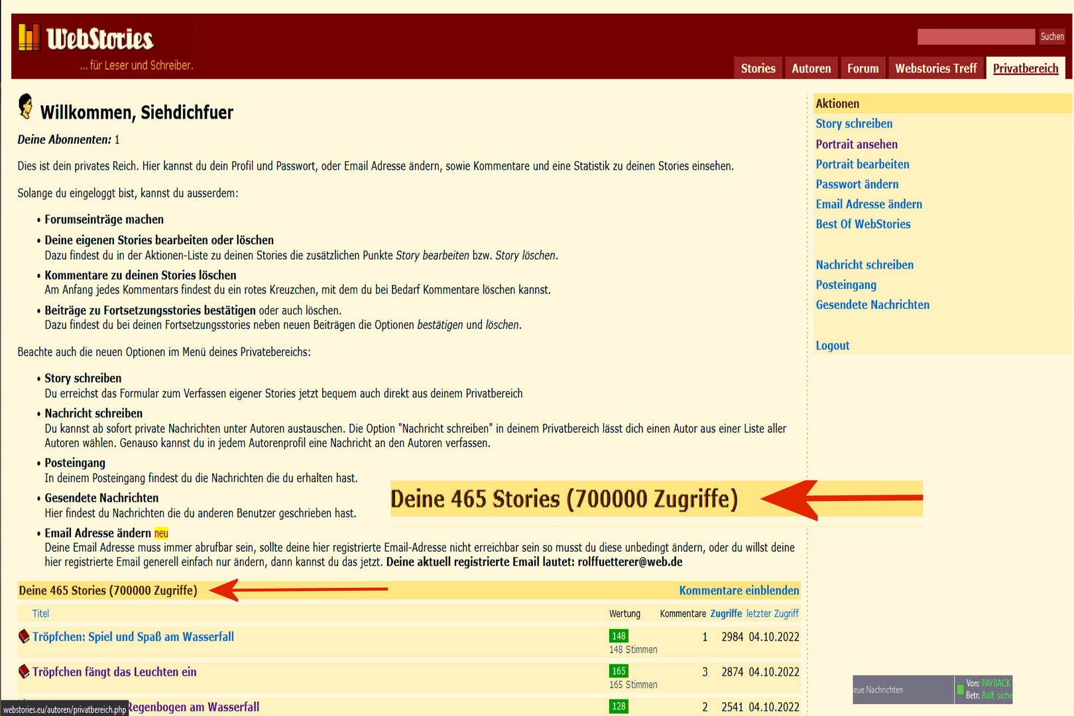Select the Privatbereich tab

(x=1026, y=68)
